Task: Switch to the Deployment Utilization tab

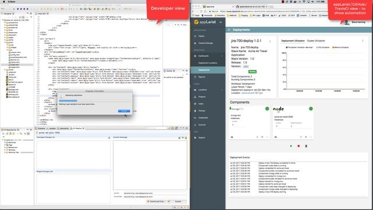Action: pos(293,41)
